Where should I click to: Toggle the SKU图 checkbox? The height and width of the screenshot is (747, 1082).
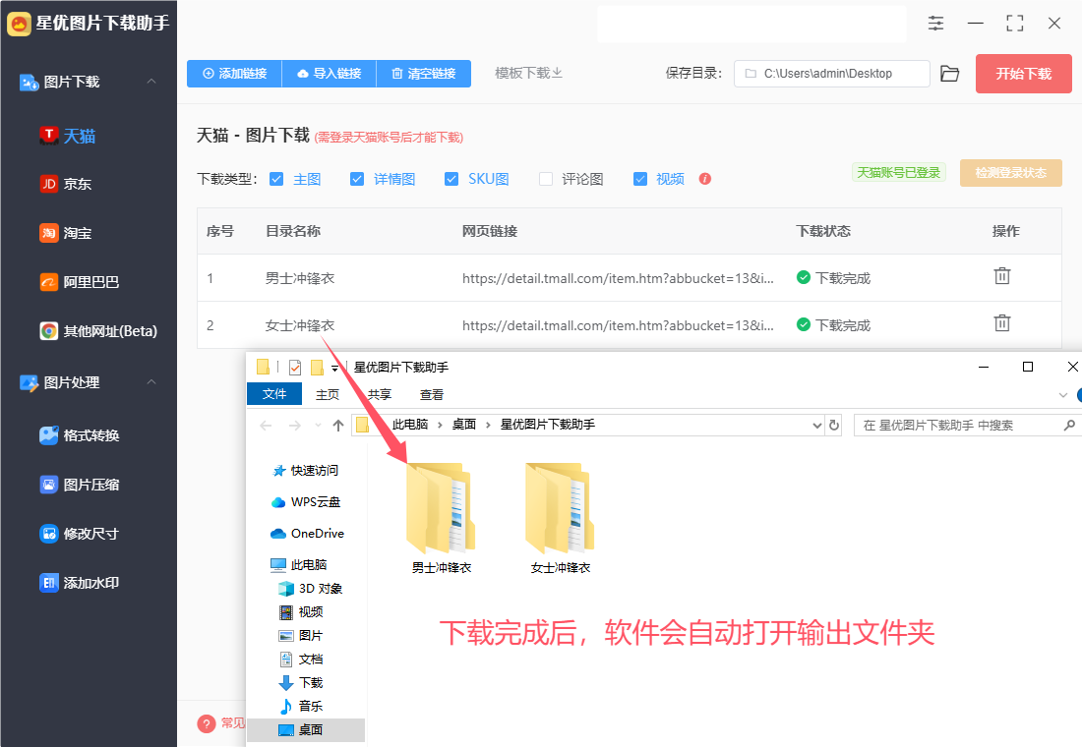point(451,179)
